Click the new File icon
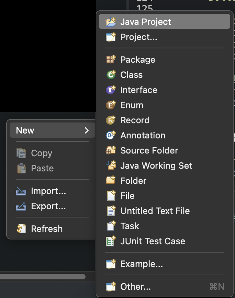The width and height of the screenshot is (235, 298). tap(111, 196)
